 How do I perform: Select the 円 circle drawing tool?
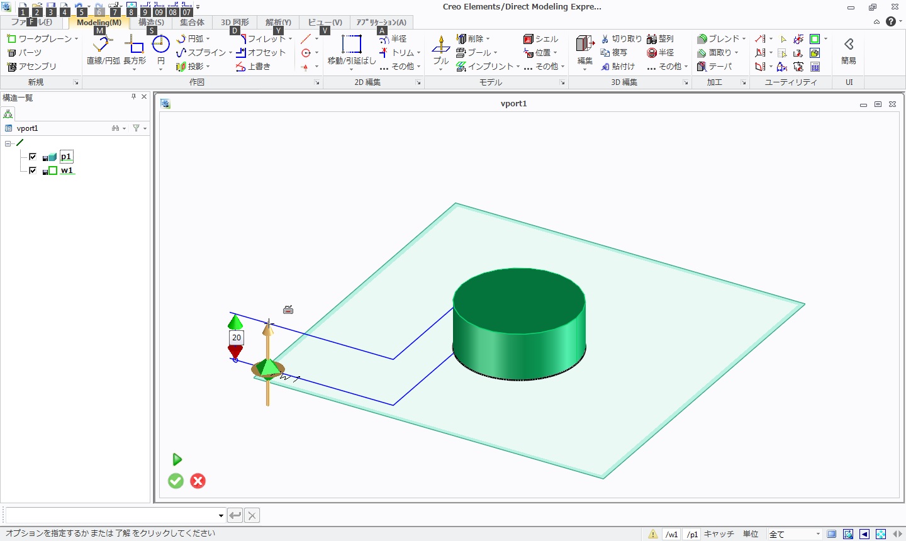coord(161,51)
